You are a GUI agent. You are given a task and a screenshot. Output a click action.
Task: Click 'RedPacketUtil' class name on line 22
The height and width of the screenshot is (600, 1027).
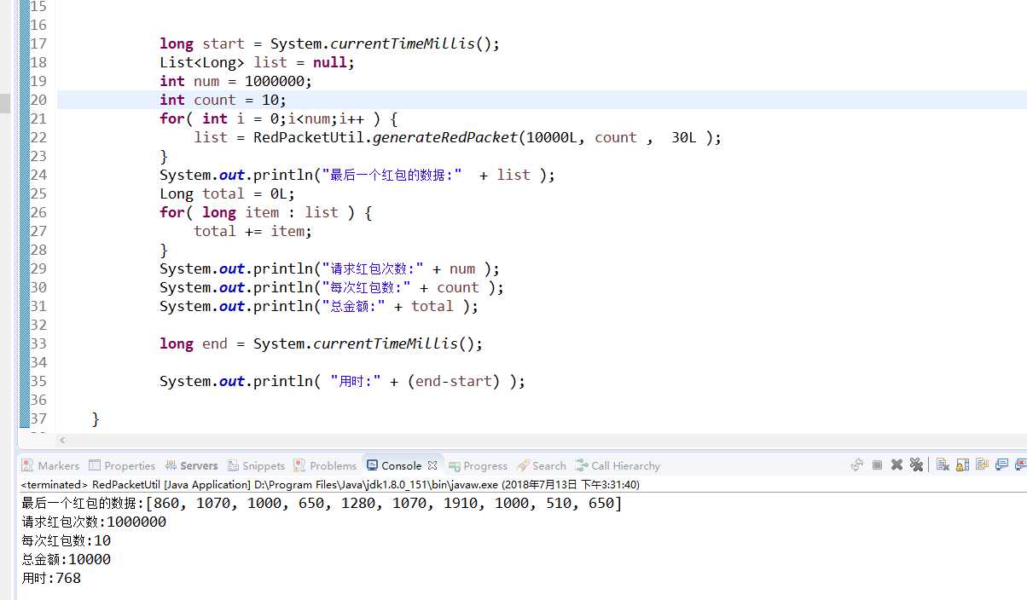click(309, 137)
